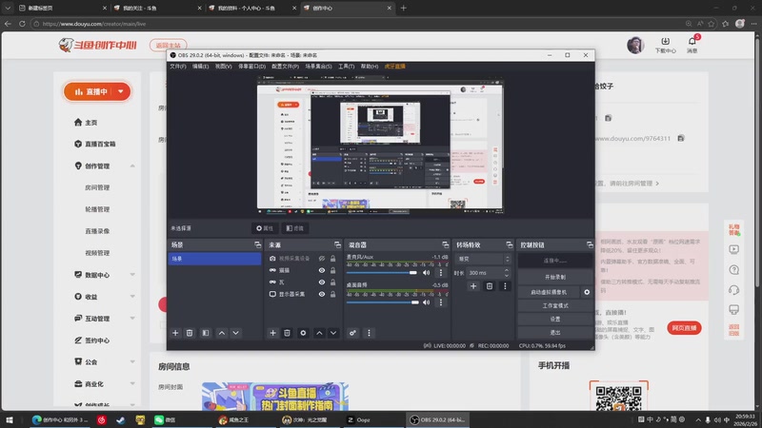Viewport: 762px width, 428px height.
Task: Open the 直播中 orange dropdown arrow
Action: coord(121,91)
